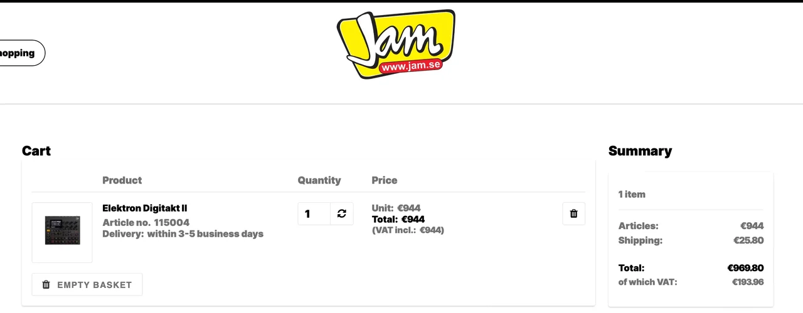Open the Elektron Digitakt II product link
This screenshot has width=803, height=313.
coord(145,208)
